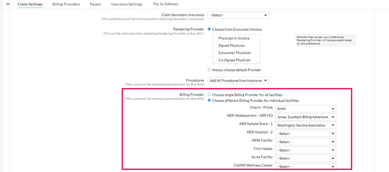
Task: Open the ARNI Facility billing provider dropdown
Action: (x=305, y=142)
